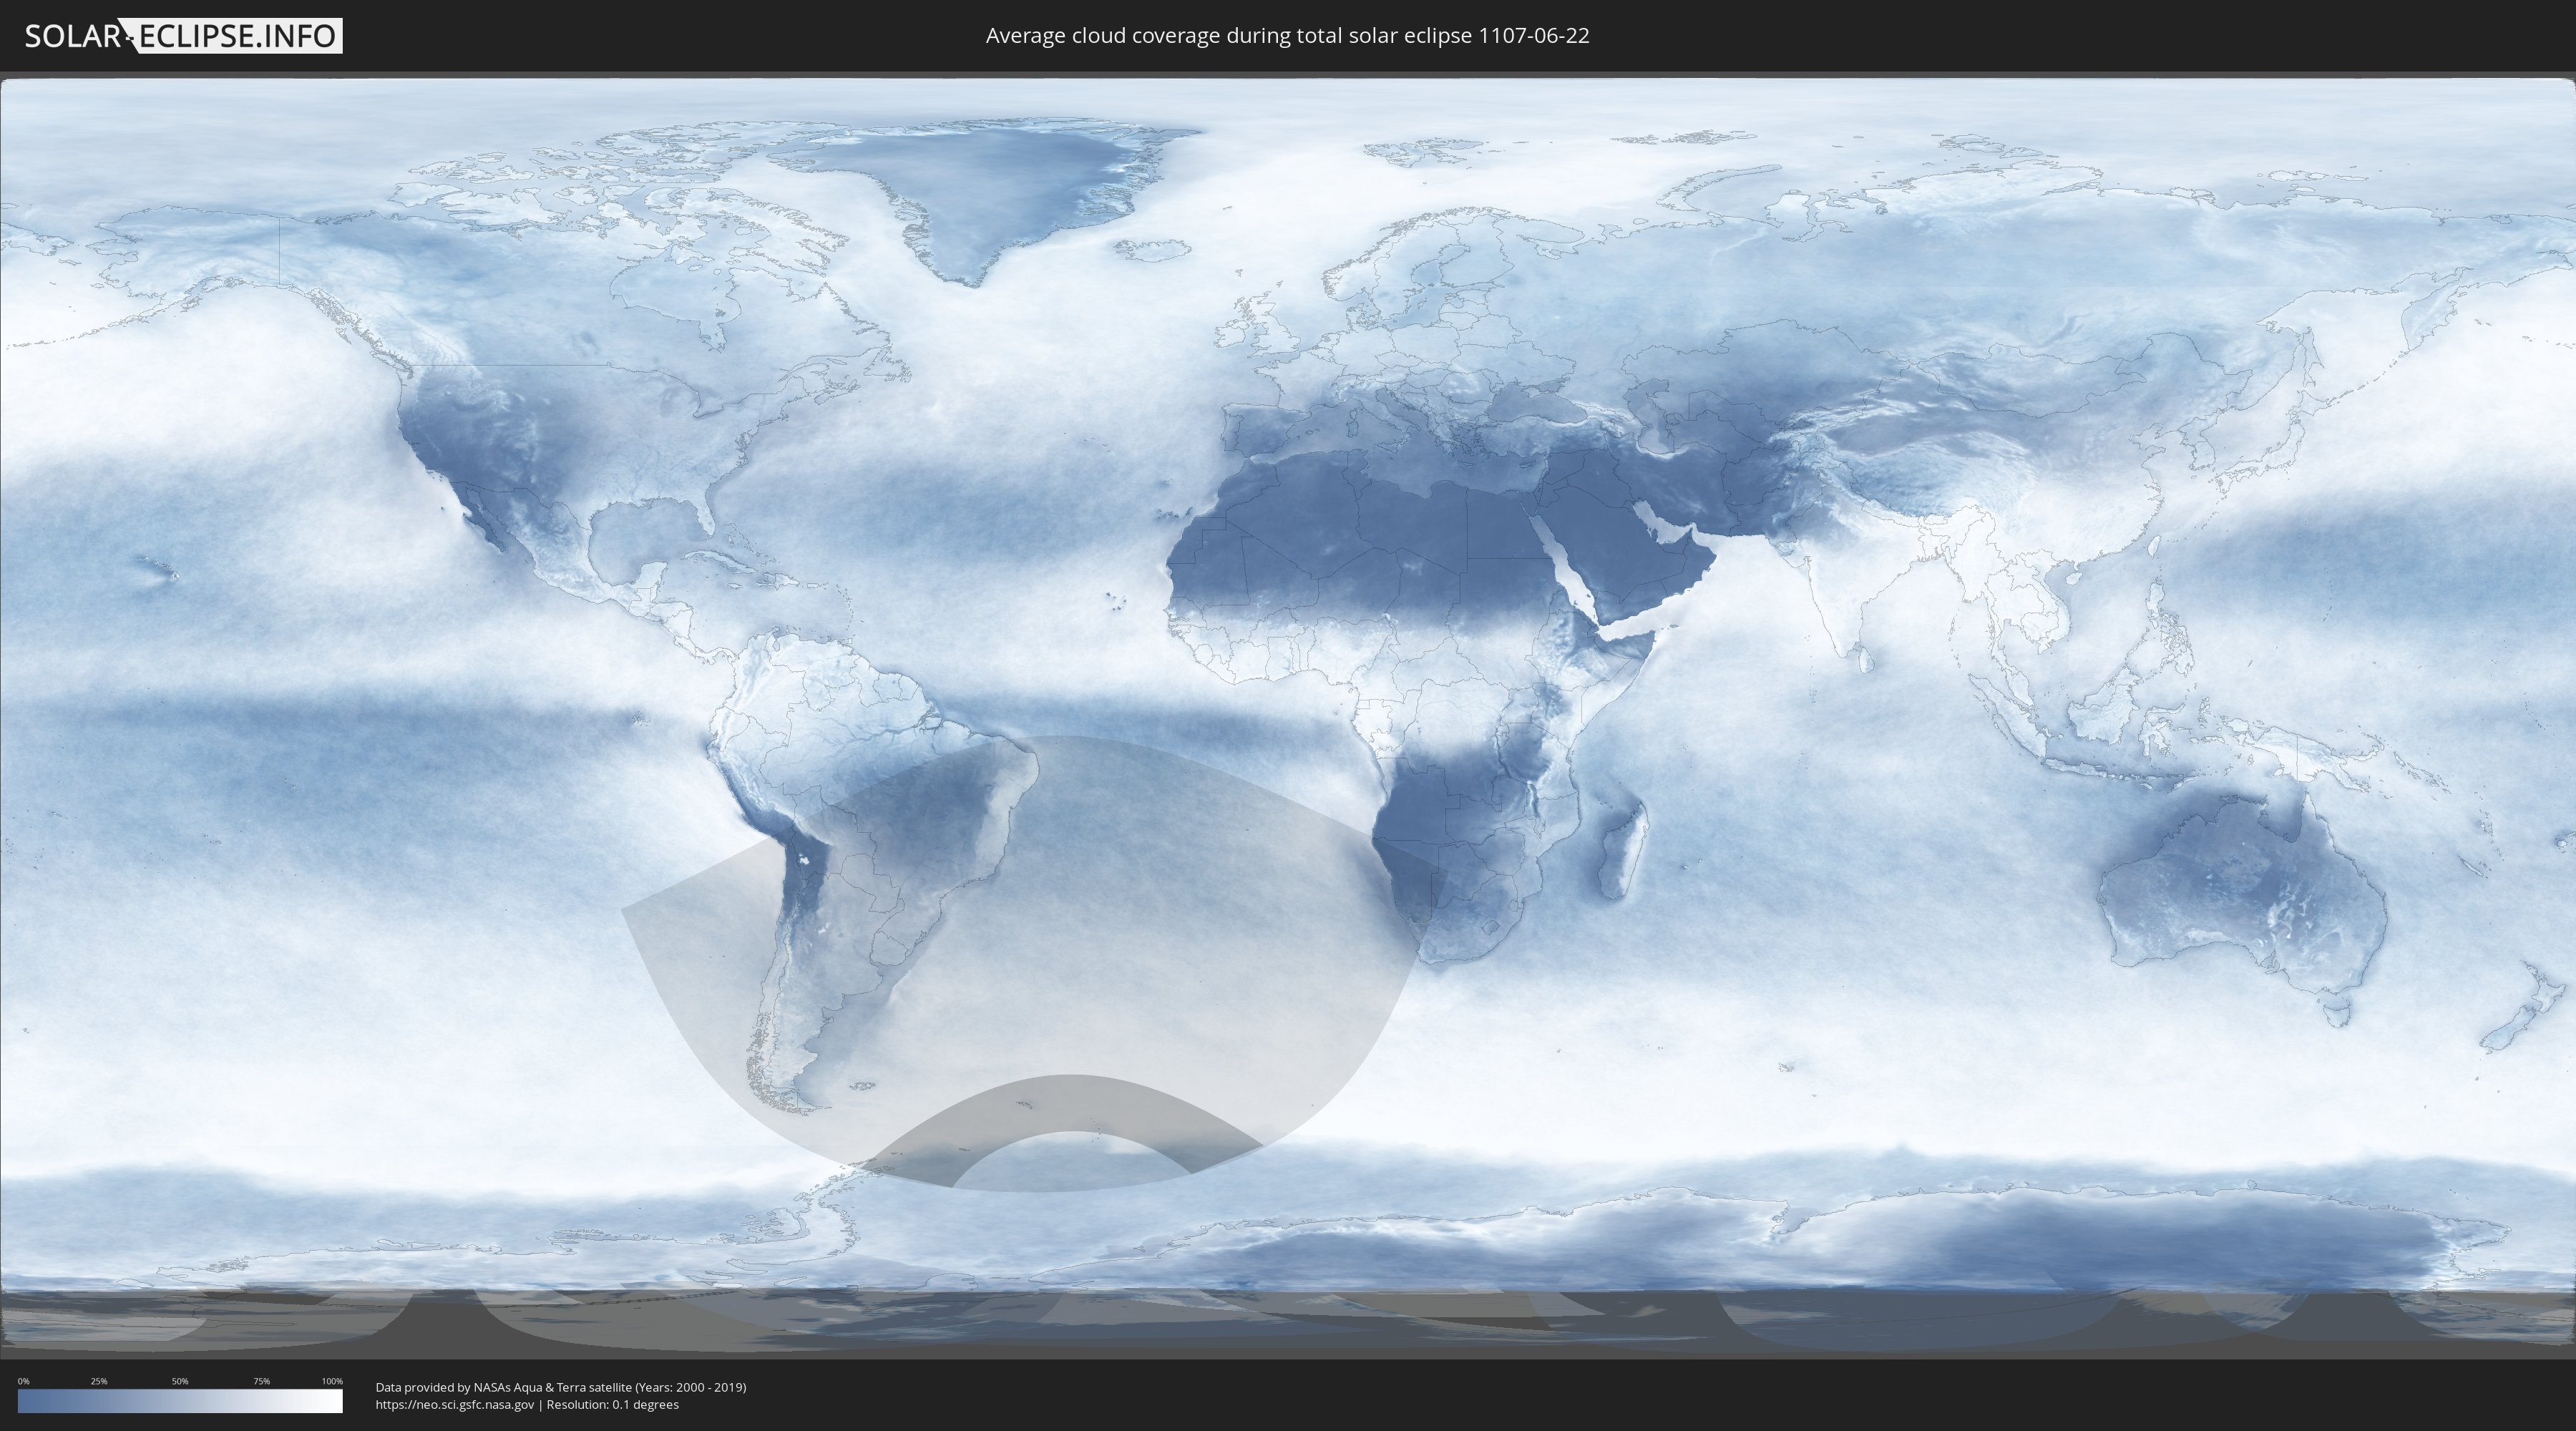Click the 75% label on the legend

click(261, 1381)
